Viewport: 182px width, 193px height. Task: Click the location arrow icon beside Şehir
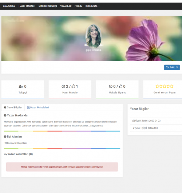(134, 128)
